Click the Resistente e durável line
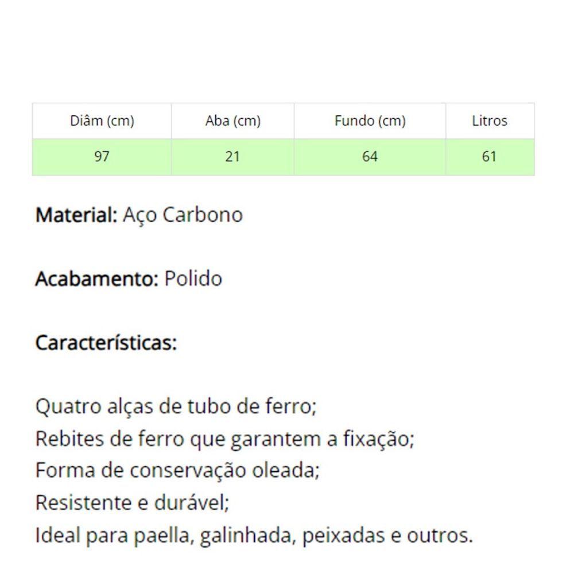574x574 pixels. [132, 503]
